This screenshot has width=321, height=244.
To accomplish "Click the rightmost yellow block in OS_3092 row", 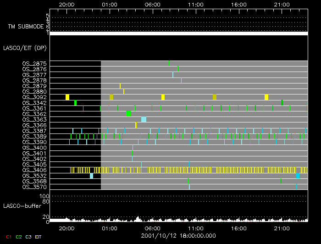I will [266, 97].
